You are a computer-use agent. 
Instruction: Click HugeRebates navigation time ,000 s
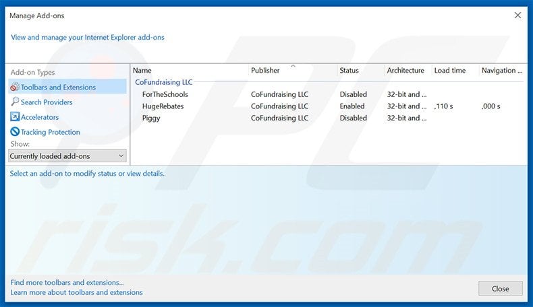(490, 106)
